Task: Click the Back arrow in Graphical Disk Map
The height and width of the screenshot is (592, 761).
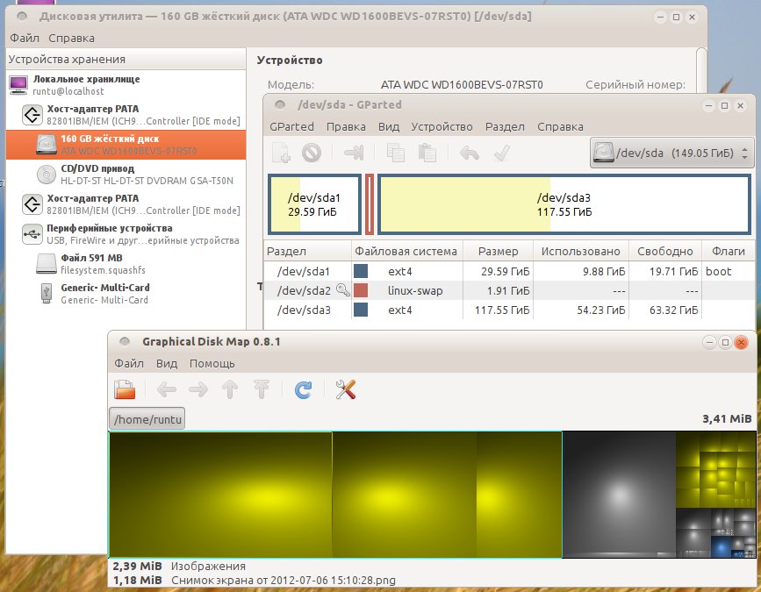Action: 167,389
